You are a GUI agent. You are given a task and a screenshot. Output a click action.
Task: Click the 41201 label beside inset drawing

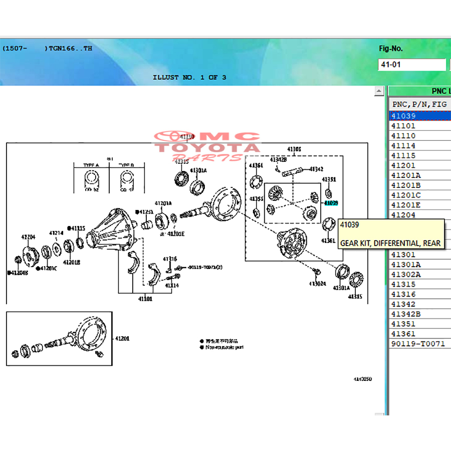pyautogui.click(x=122, y=338)
